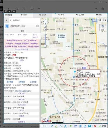
Task: Click the A text icon in top toolbar
Action: click(x=23, y=9)
